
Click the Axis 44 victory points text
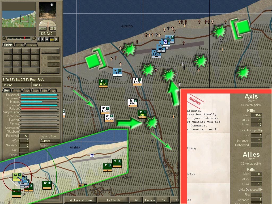[251, 105]
